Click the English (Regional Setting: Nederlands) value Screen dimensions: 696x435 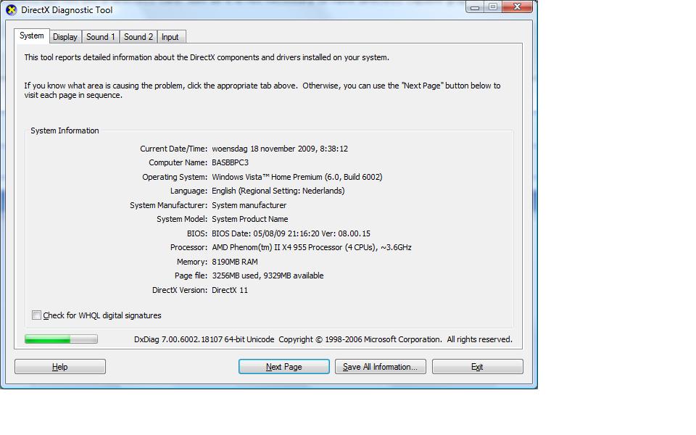[x=278, y=191]
